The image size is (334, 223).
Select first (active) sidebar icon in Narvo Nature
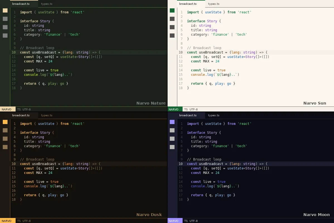5,11
